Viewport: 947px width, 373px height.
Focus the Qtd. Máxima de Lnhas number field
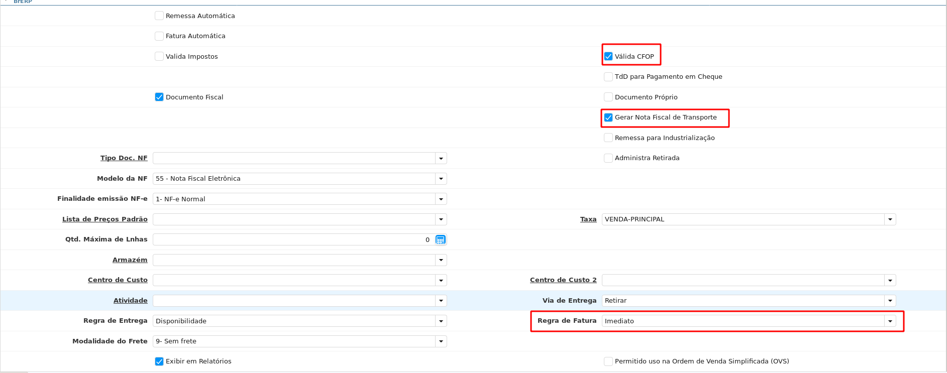tap(291, 240)
